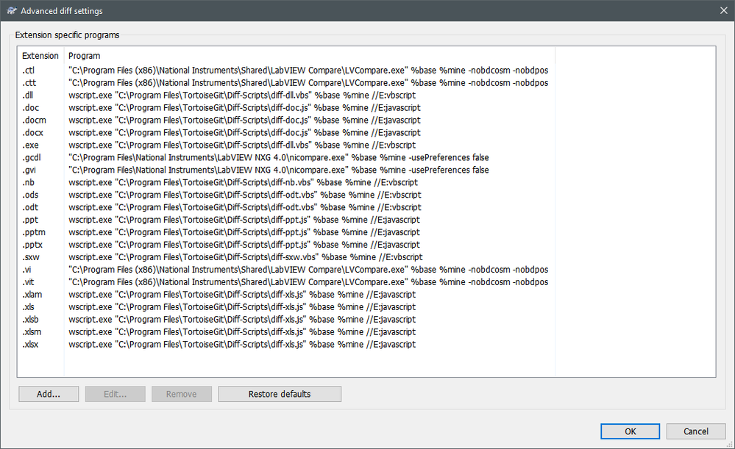Click the TortoiseGit icon in title bar
The image size is (735, 449).
point(11,10)
